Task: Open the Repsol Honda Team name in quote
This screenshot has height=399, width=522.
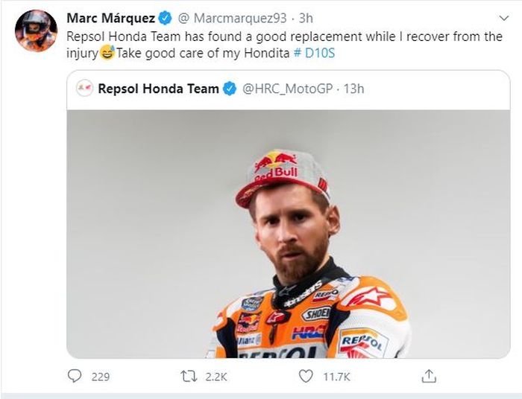Action: coord(158,89)
